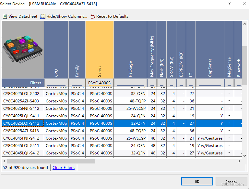Click the Clear Filters link
This screenshot has width=249, height=189.
[64, 167]
